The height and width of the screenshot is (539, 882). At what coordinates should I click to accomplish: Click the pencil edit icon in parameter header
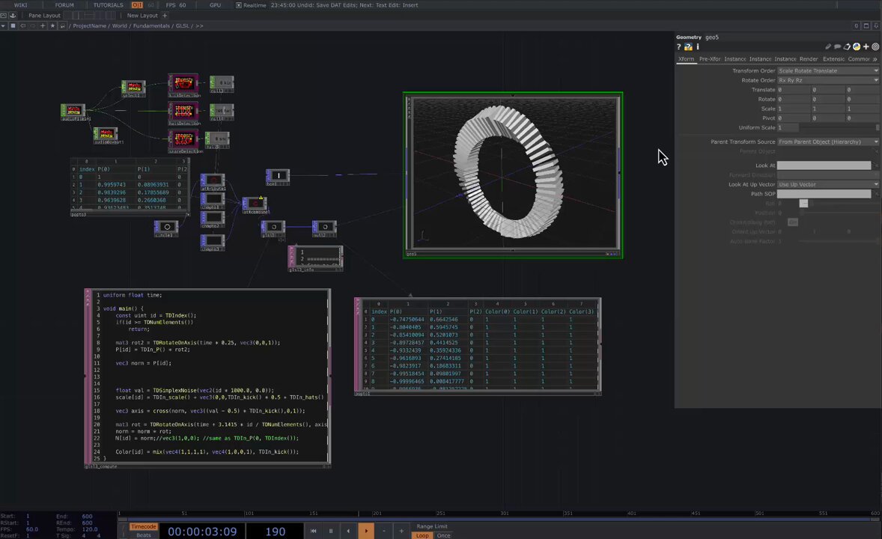pyautogui.click(x=828, y=47)
